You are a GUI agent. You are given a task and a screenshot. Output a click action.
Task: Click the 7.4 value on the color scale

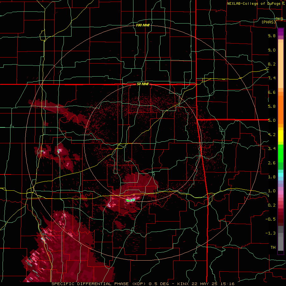pyautogui.click(x=272, y=78)
